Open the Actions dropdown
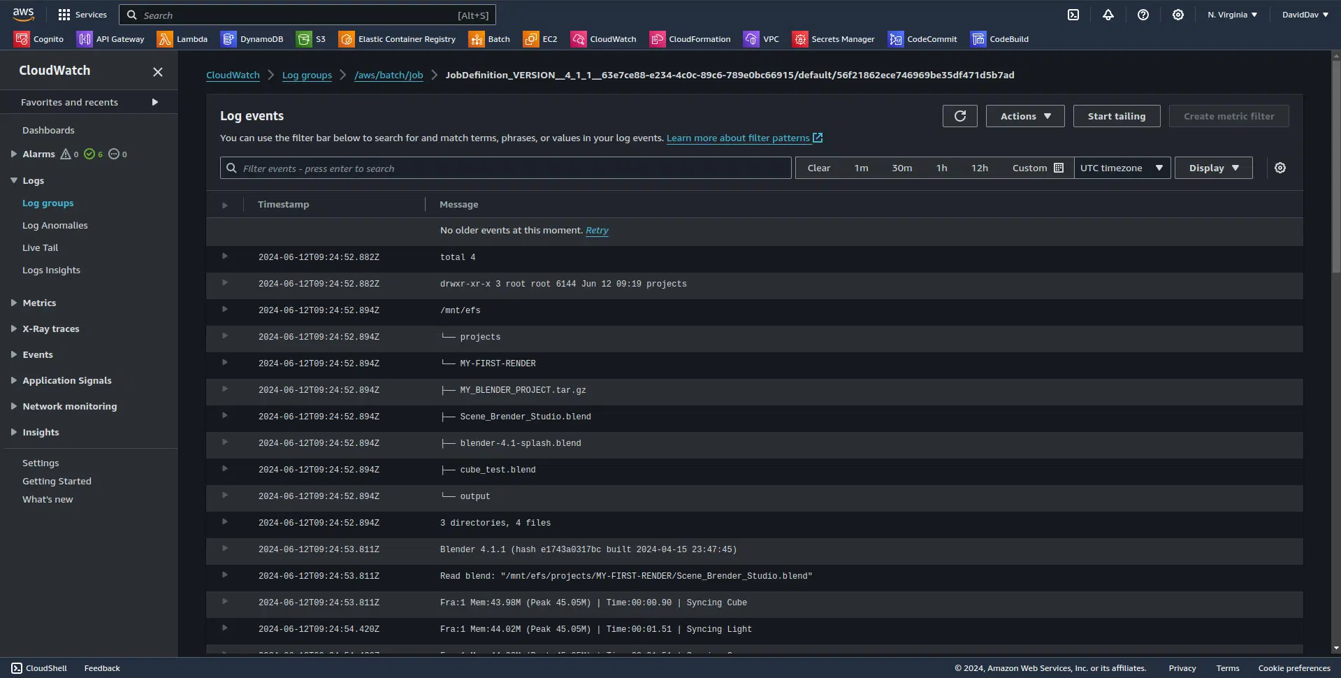The height and width of the screenshot is (678, 1341). point(1024,116)
